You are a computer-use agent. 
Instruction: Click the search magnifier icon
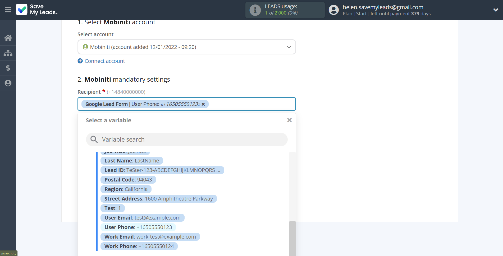point(94,139)
